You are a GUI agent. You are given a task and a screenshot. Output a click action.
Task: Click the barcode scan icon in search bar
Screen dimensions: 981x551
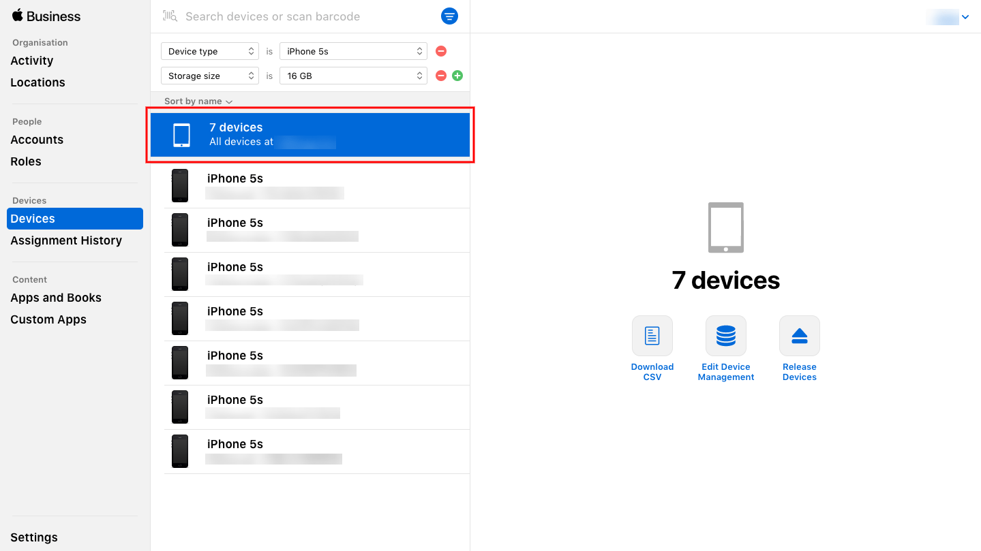pos(169,16)
